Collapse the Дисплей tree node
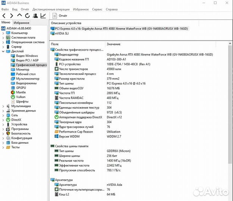This screenshot has width=233, height=201. 3,51
